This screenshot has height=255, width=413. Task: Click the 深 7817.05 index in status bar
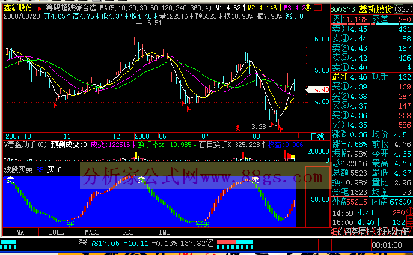[x=99, y=243]
